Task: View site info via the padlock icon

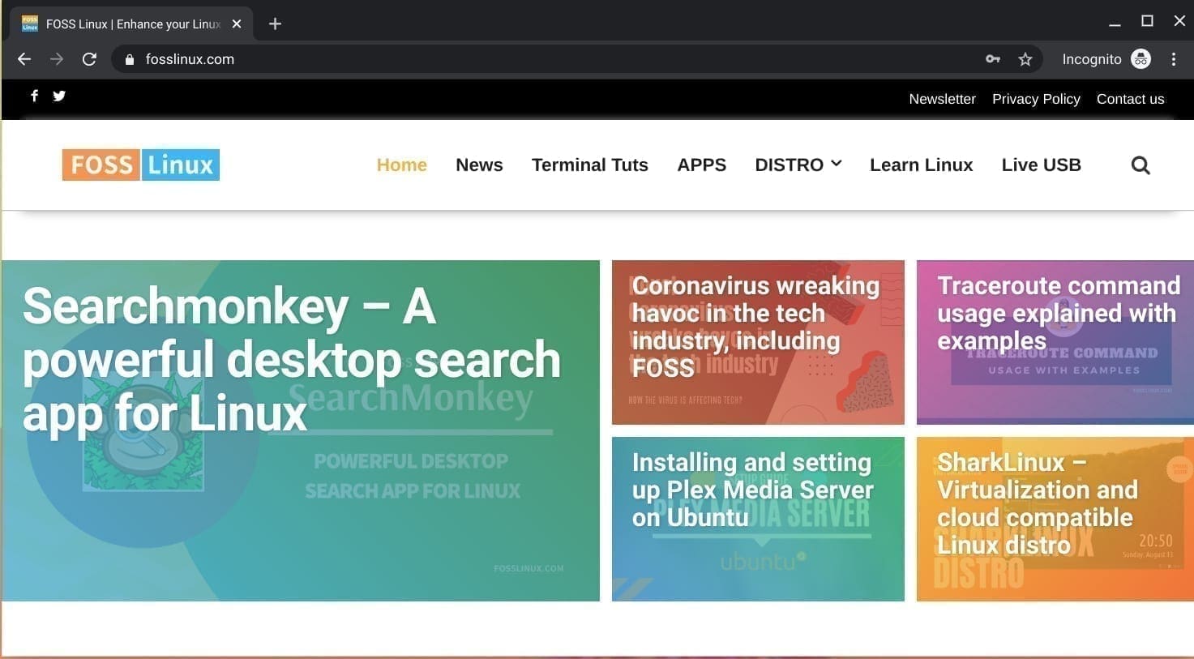Action: pos(129,59)
